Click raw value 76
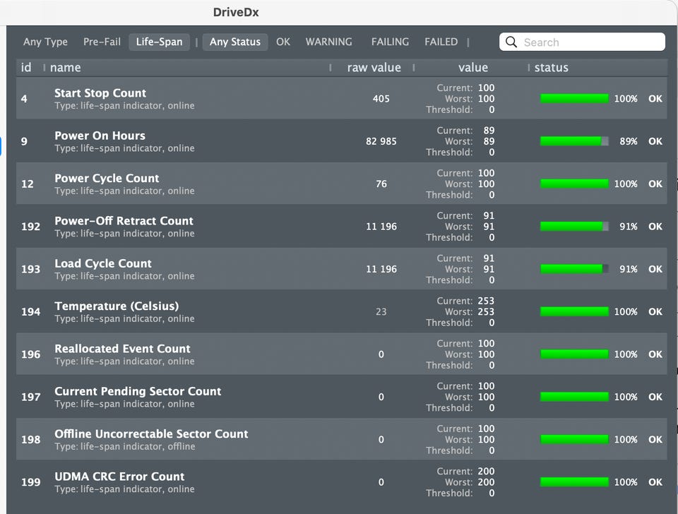Image resolution: width=678 pixels, height=514 pixels. pyautogui.click(x=381, y=184)
